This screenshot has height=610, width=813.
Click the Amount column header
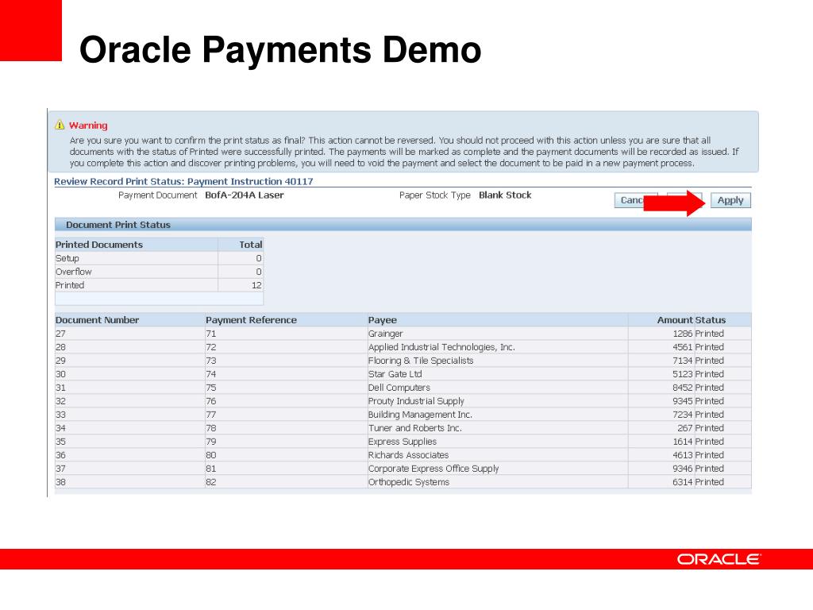(x=675, y=320)
